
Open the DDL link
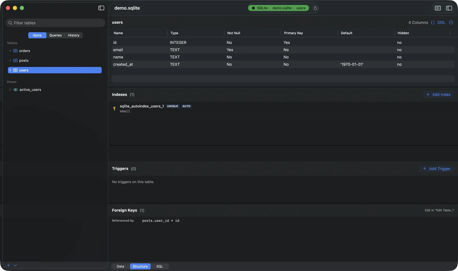coord(441,22)
